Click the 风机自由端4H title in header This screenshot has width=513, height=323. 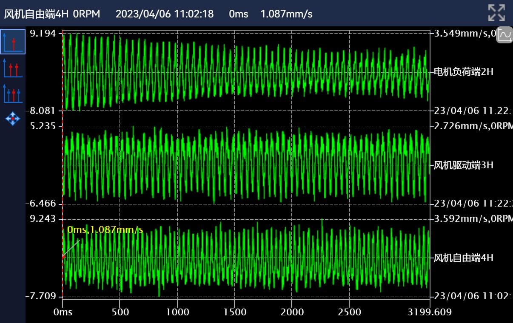(x=36, y=14)
